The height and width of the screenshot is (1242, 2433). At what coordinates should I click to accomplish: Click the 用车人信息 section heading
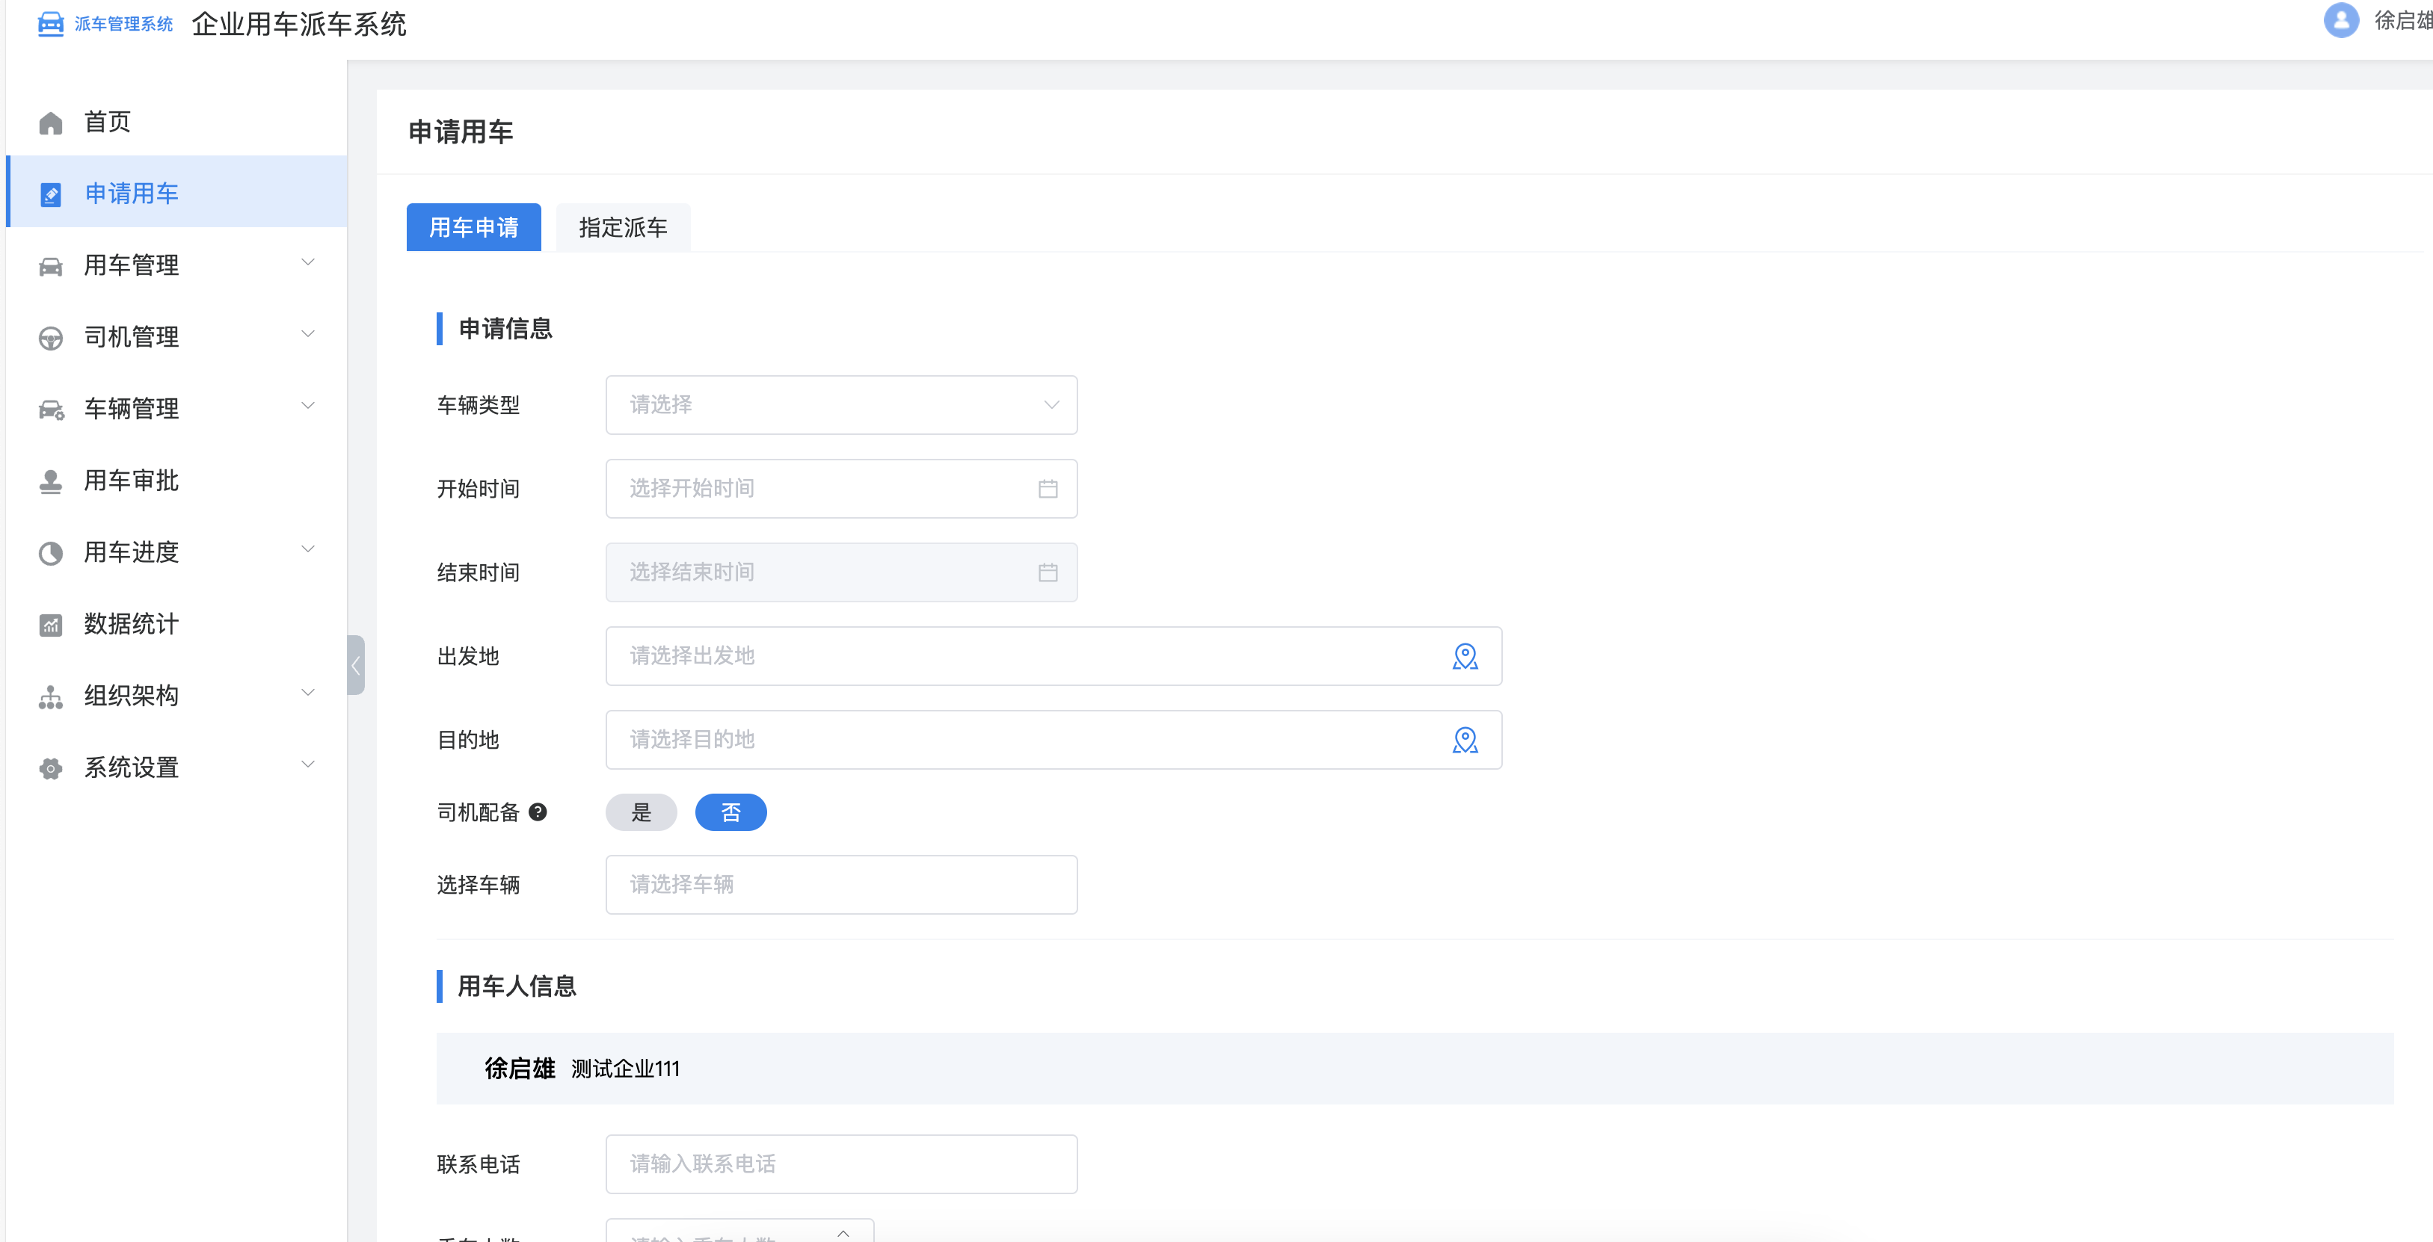[x=517, y=986]
